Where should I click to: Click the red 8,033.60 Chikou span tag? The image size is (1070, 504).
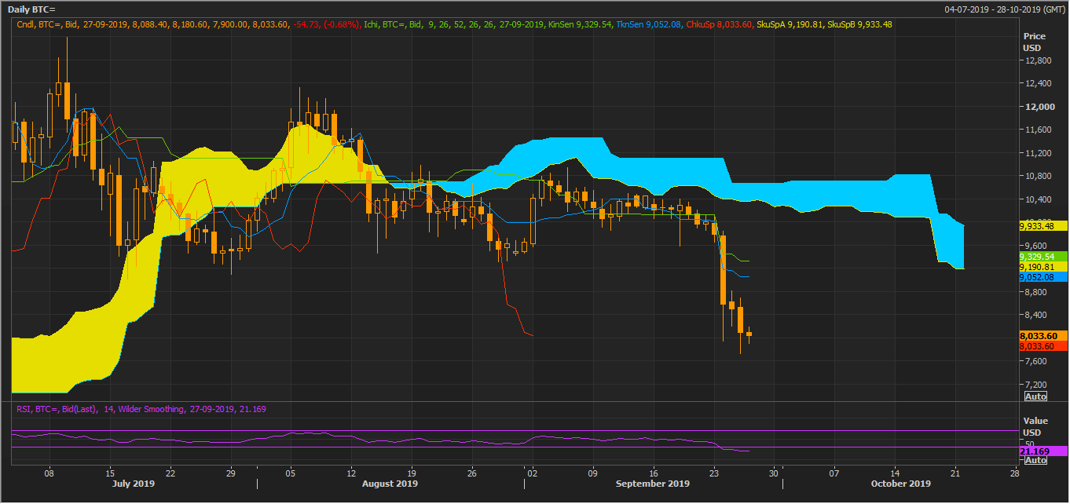(x=1043, y=346)
